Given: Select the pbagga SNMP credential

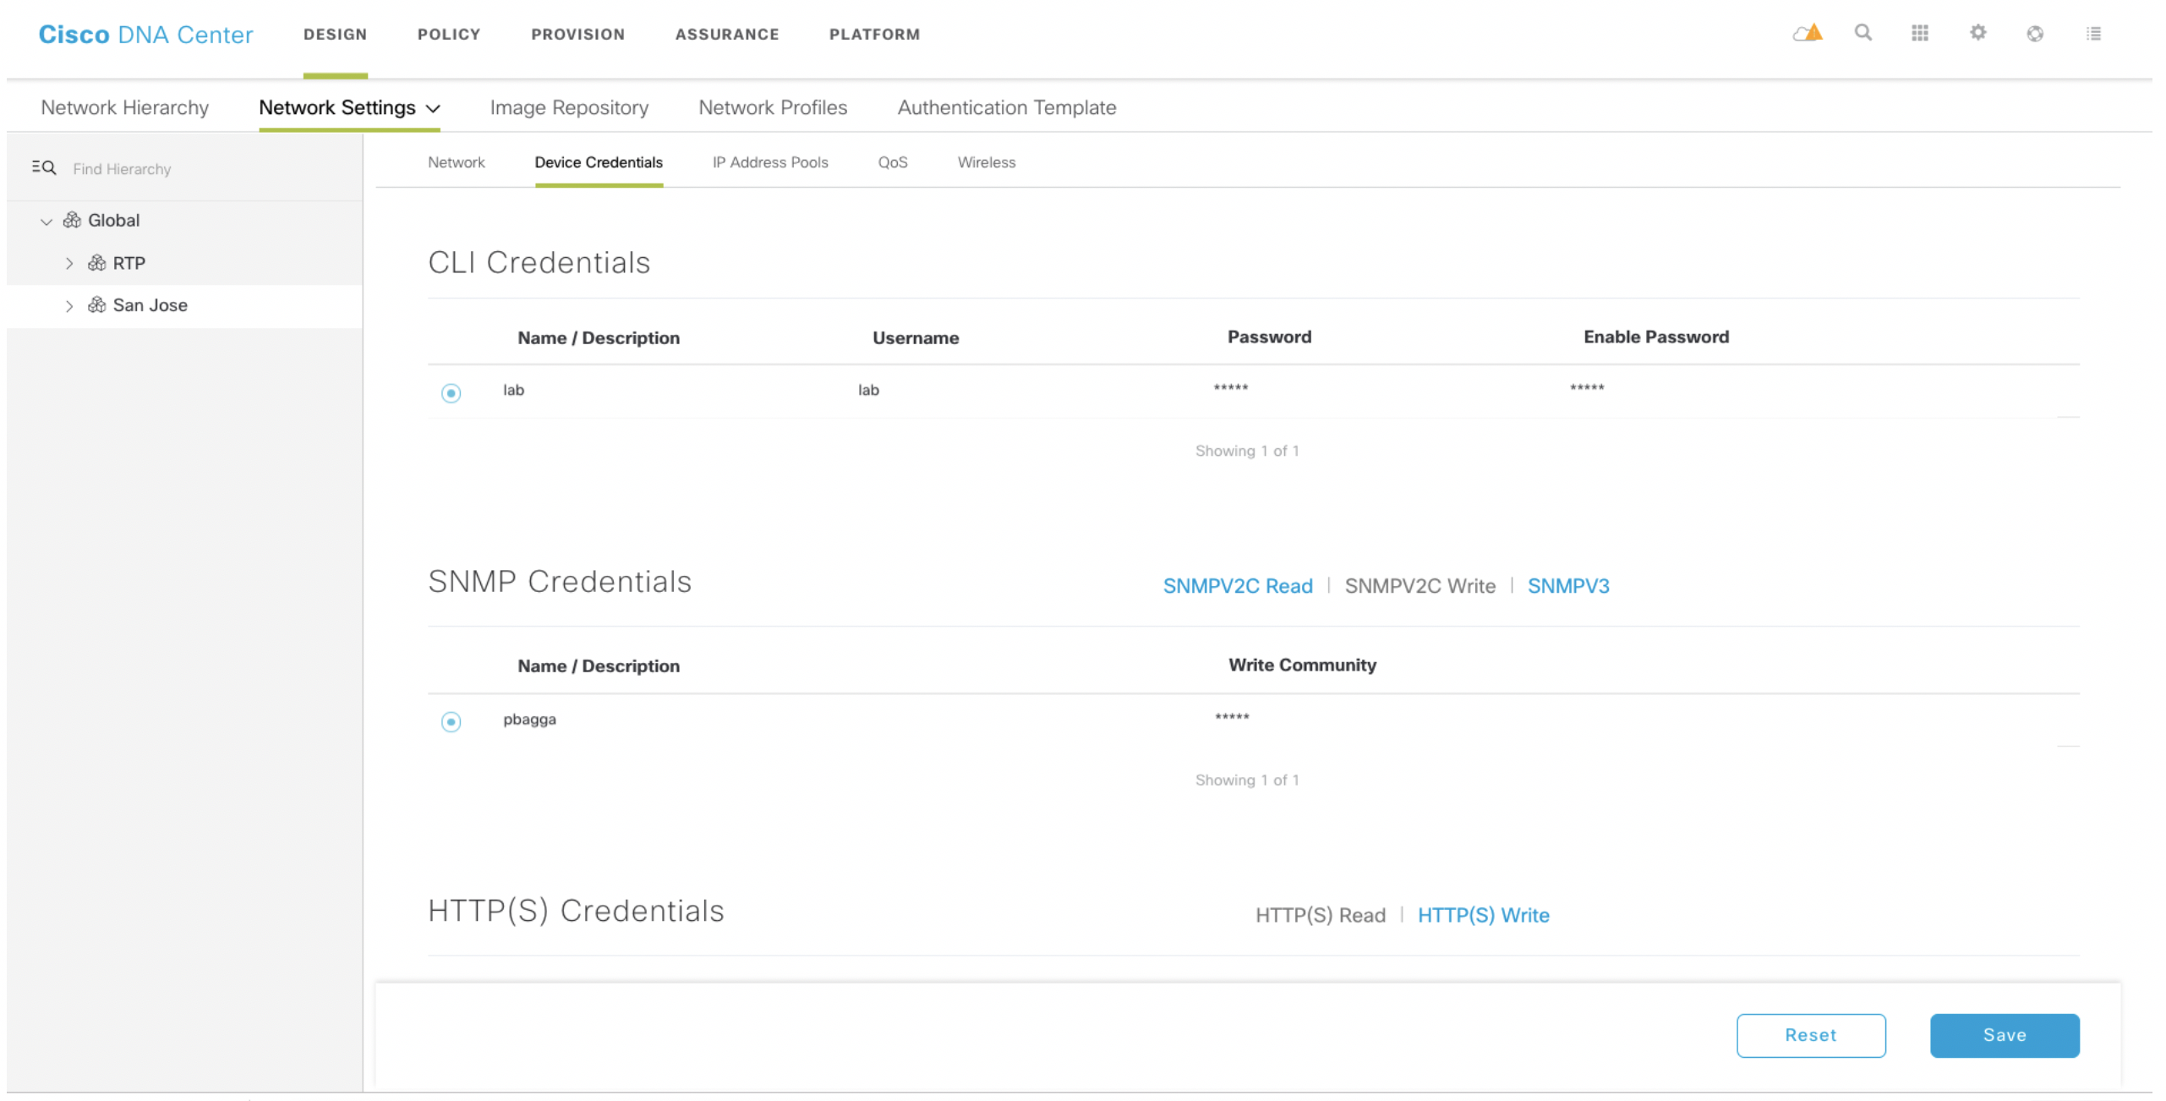Looking at the screenshot, I should tap(451, 721).
